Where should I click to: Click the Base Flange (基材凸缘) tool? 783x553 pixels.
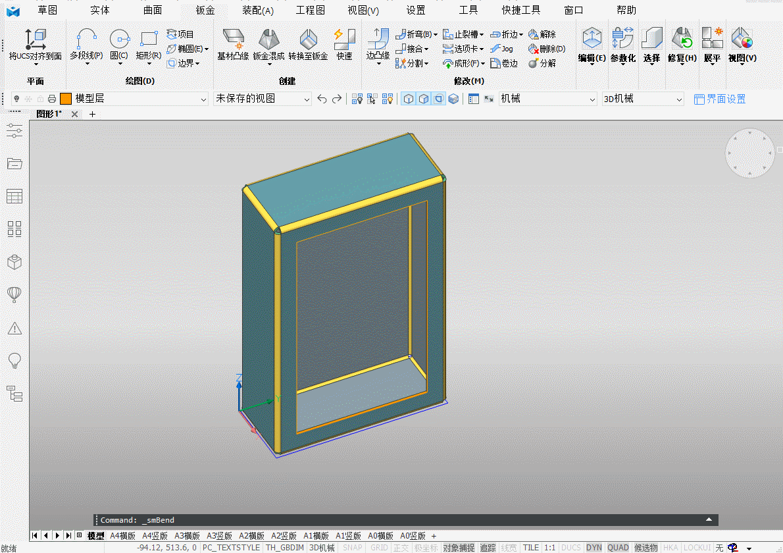233,45
